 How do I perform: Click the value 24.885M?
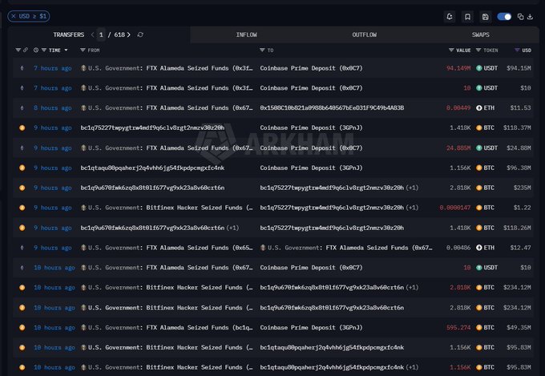[458, 148]
